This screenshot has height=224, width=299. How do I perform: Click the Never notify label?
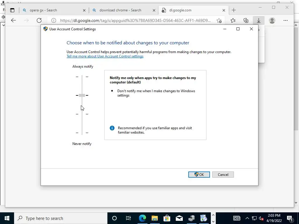coord(82,144)
